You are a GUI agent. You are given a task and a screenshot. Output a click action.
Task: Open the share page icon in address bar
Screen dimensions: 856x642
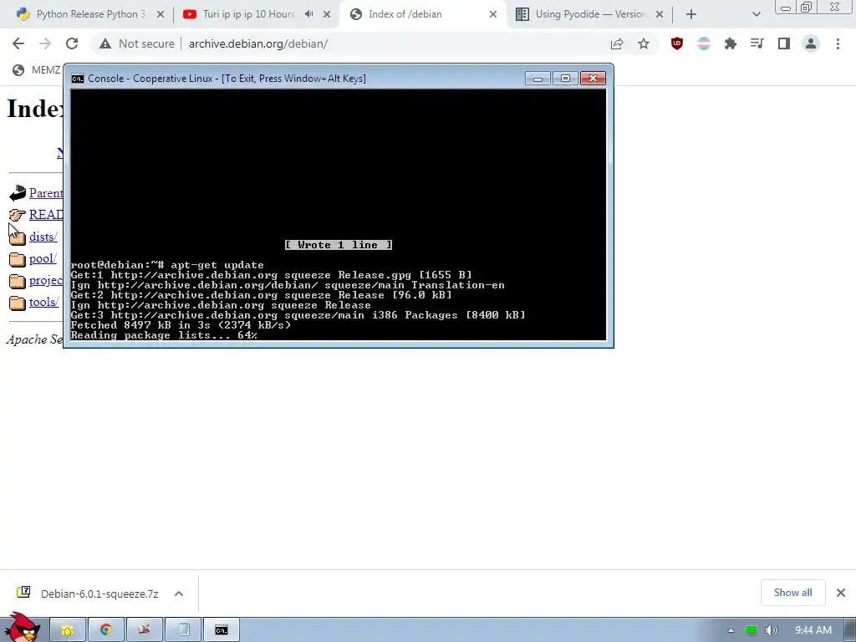(617, 43)
